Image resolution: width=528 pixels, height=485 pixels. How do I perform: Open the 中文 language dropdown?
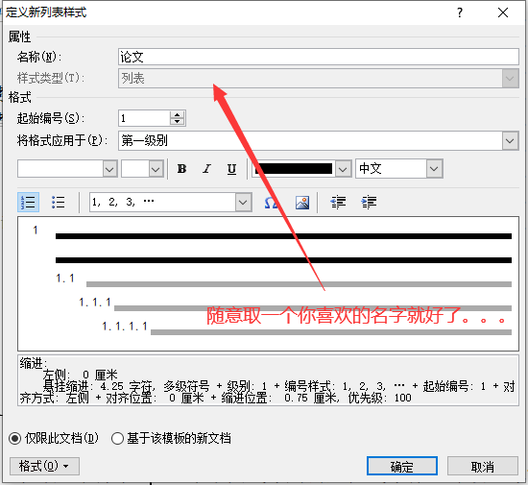[434, 168]
